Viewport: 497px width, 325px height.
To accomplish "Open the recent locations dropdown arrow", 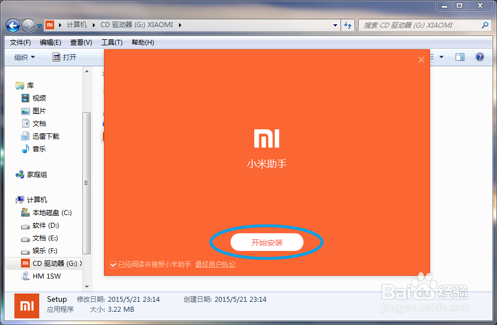I will click(39, 26).
